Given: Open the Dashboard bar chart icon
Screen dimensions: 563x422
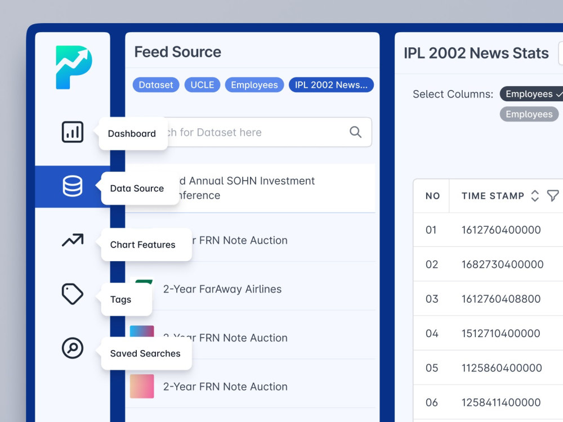Looking at the screenshot, I should tap(73, 132).
